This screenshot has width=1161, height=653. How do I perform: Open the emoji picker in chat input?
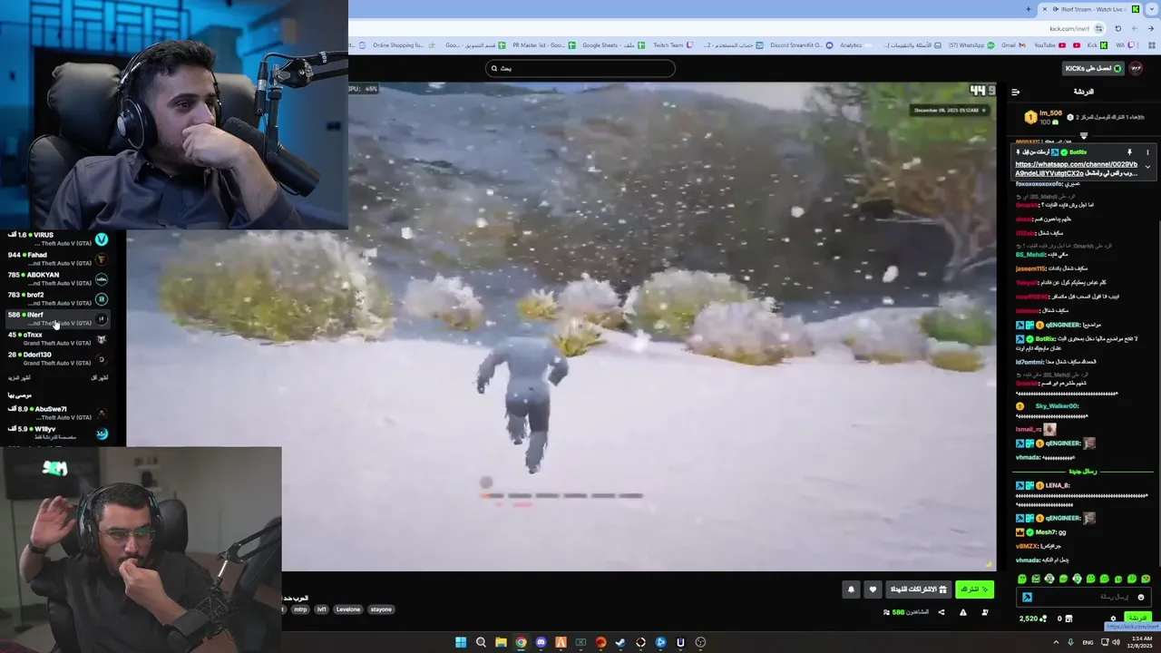point(1141,597)
